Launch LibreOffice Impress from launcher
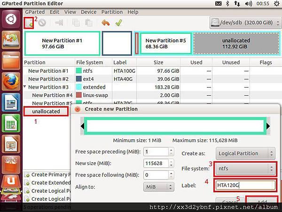This screenshot has height=212, width=282. [x=11, y=144]
